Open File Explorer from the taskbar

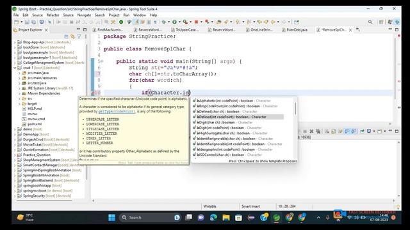[x=226, y=217]
